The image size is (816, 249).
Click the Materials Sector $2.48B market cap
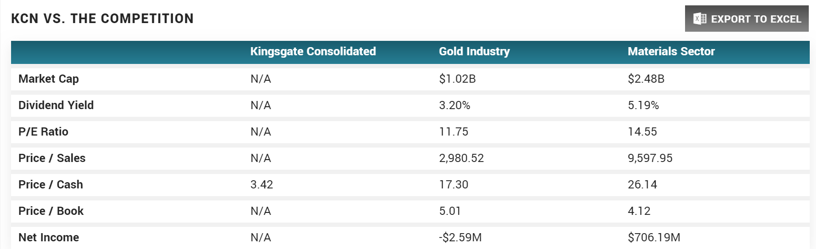646,79
